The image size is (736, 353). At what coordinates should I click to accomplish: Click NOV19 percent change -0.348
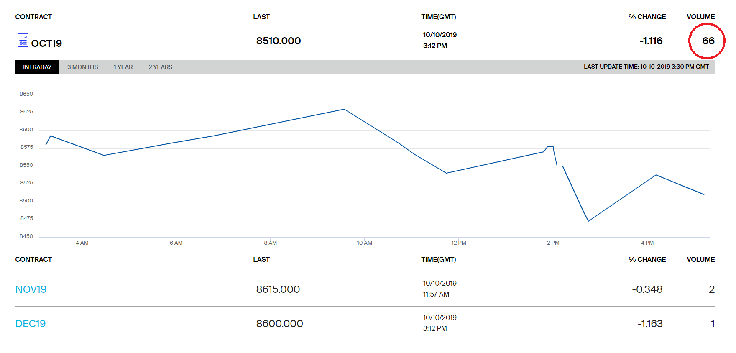click(x=647, y=289)
